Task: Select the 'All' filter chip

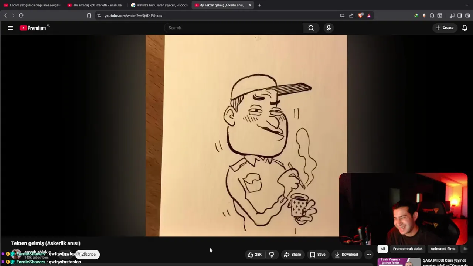Action: tap(382, 249)
